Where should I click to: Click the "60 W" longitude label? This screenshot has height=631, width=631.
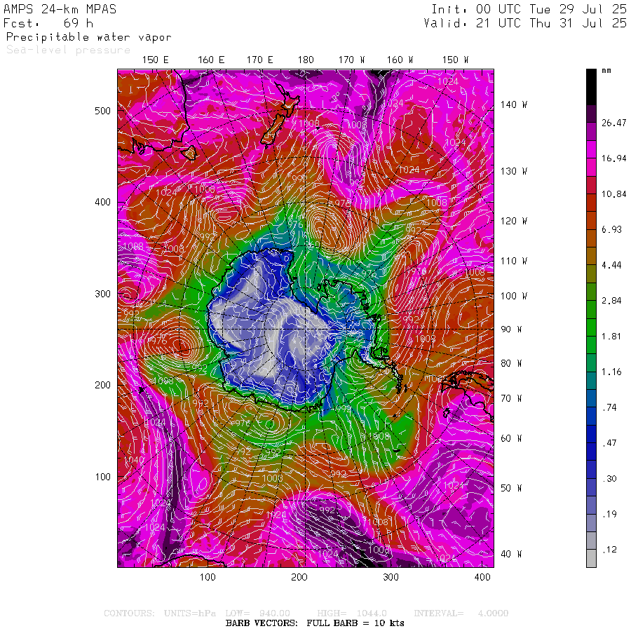511,438
